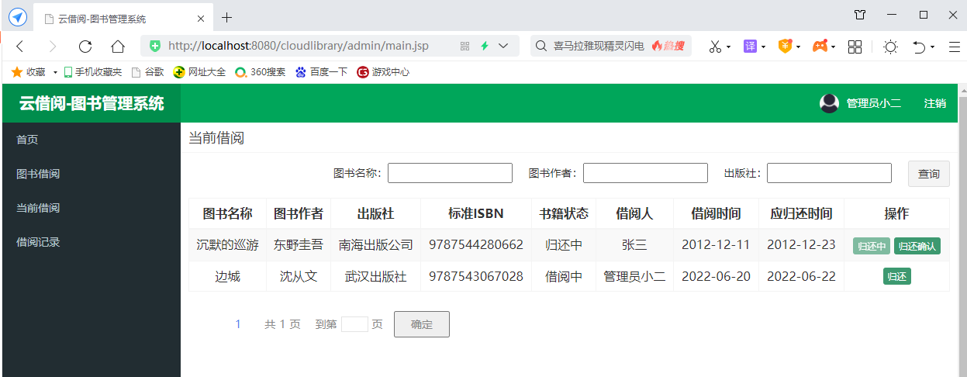Open the 360搜索 bookmark
Image resolution: width=967 pixels, height=377 pixels.
(260, 72)
